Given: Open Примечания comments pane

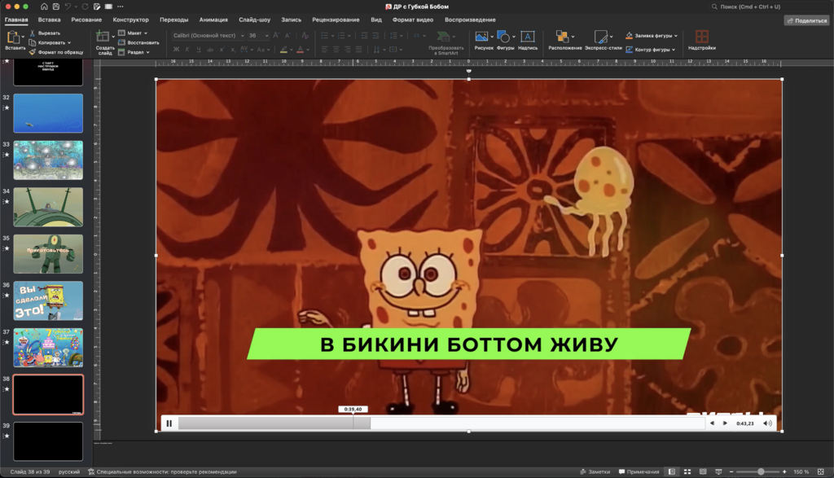Looking at the screenshot, I should point(639,471).
